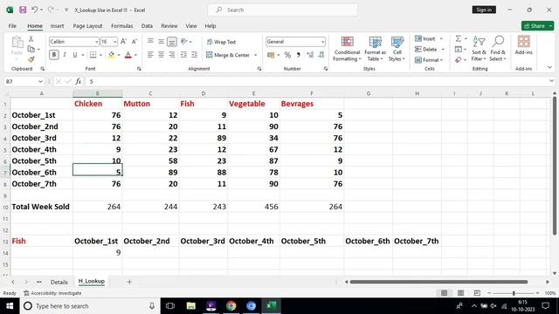The image size is (559, 314).
Task: Toggle Underline formatting
Action: 75,55
